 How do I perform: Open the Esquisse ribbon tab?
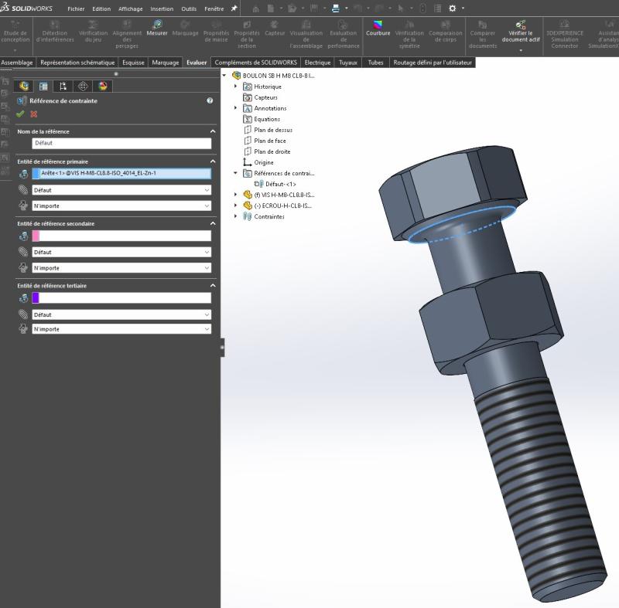coord(133,63)
